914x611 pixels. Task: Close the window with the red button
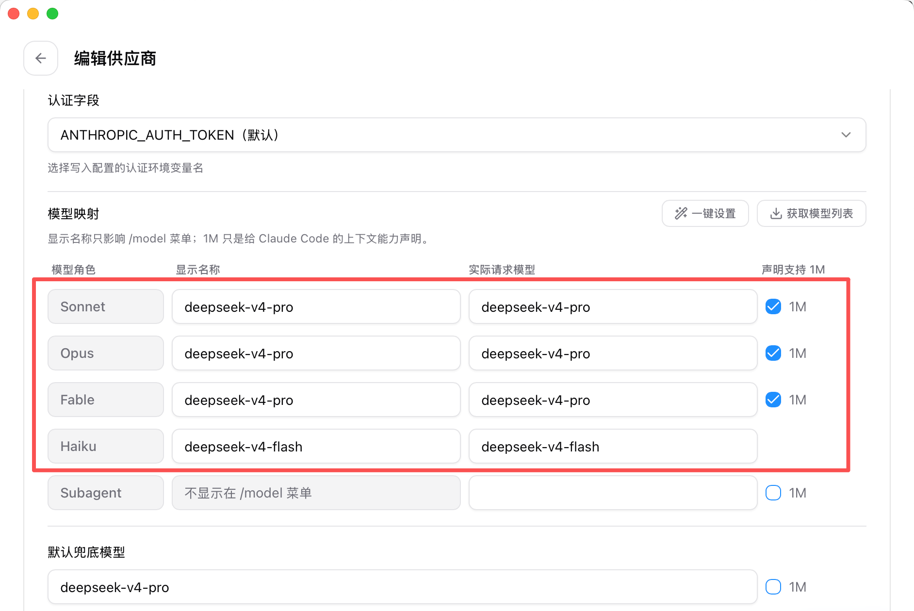pos(14,14)
